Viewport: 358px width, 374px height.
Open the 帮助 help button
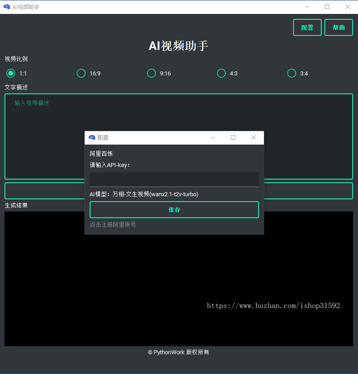[339, 27]
